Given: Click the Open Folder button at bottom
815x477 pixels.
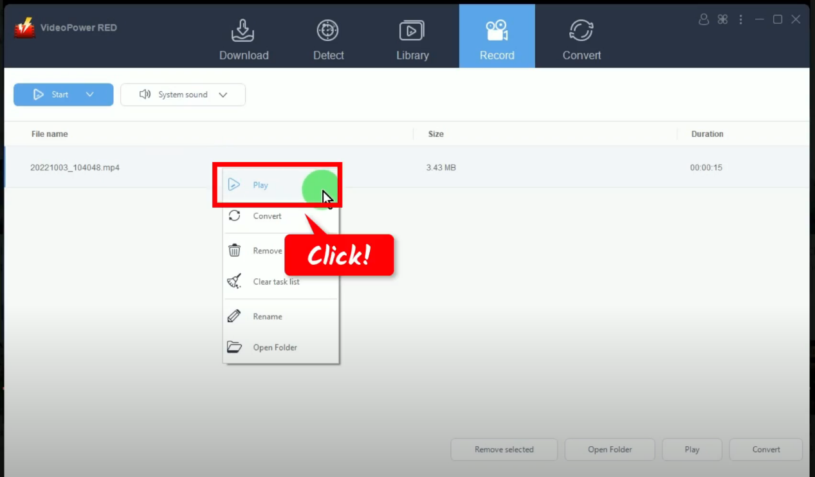Looking at the screenshot, I should [609, 449].
